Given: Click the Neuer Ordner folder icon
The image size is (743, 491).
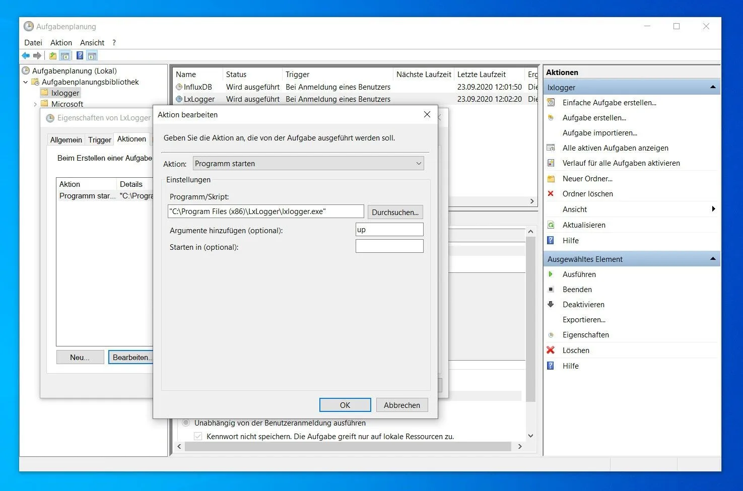Looking at the screenshot, I should (551, 178).
